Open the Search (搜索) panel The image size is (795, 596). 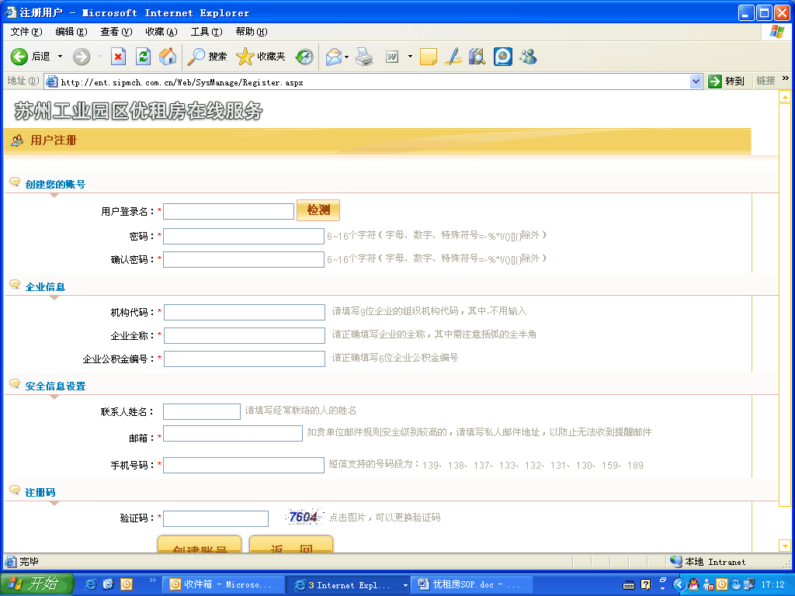click(x=207, y=57)
